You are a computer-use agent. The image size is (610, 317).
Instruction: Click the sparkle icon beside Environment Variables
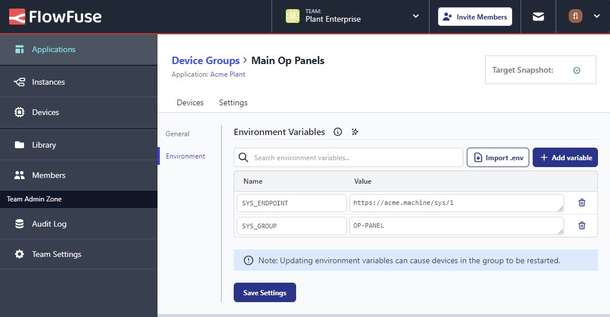pos(355,132)
